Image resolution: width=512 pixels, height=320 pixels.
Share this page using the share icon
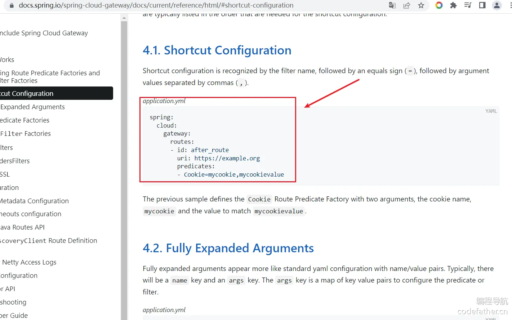407,5
